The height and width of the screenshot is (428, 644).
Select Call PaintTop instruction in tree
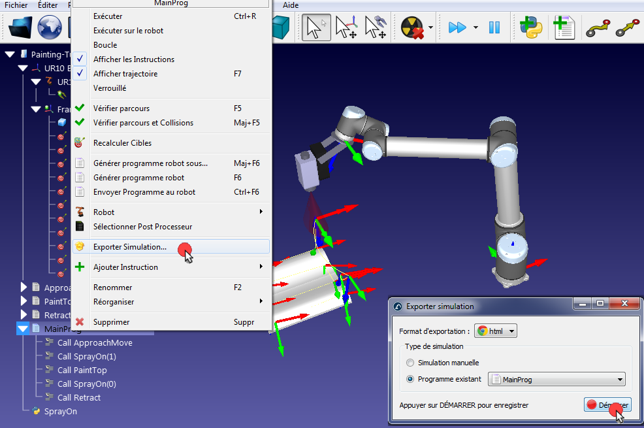coord(82,370)
